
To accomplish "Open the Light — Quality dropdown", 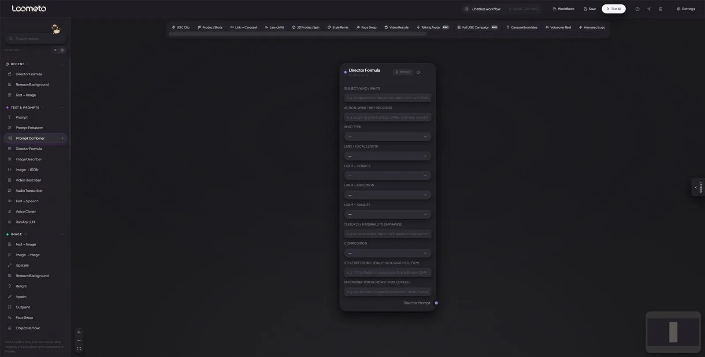I will point(387,214).
